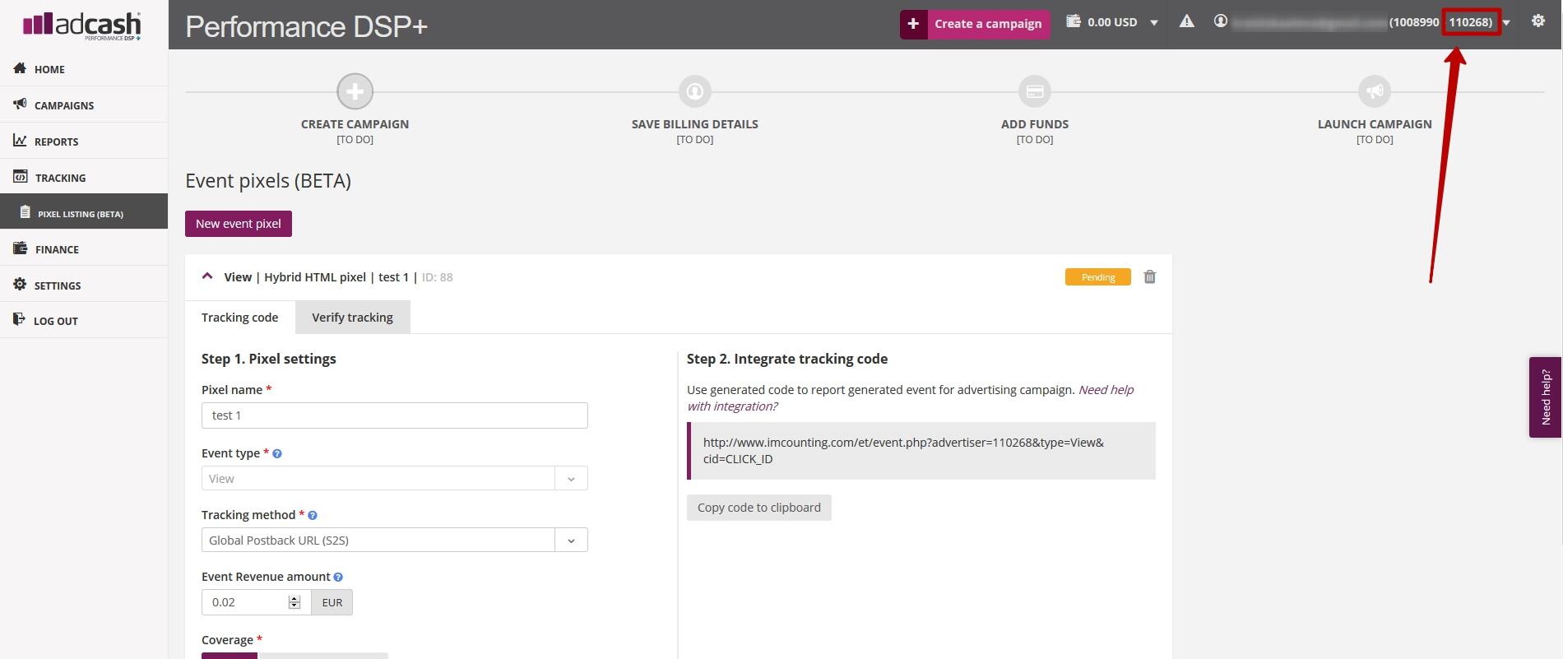
Task: Delete pixel using the trash icon
Action: click(1149, 277)
